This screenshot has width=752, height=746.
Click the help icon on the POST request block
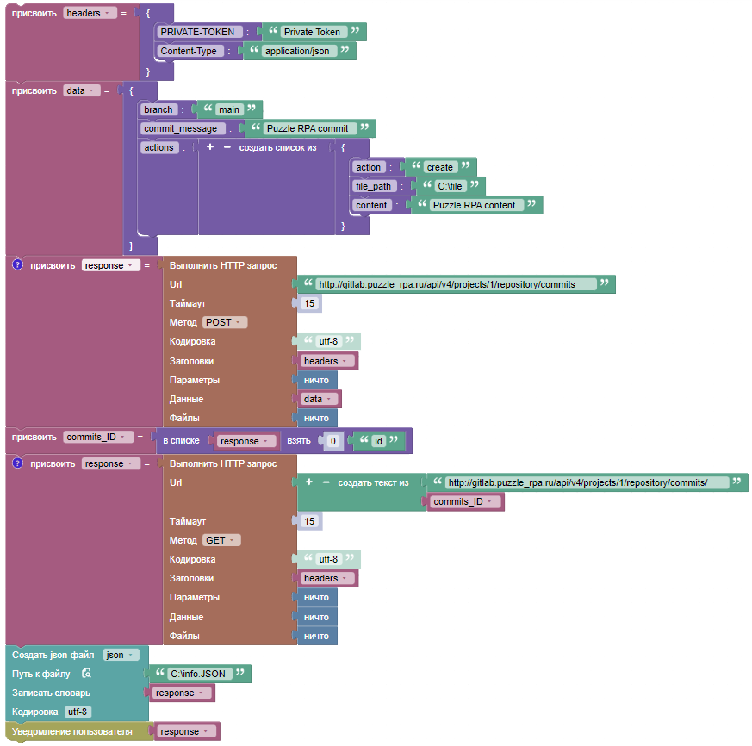tap(17, 265)
